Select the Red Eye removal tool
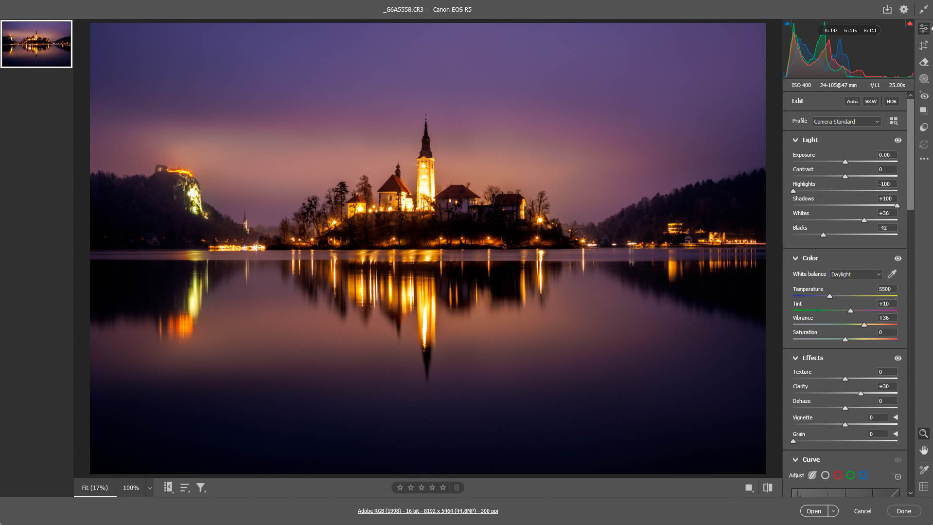Screen dimensions: 933x525 coord(924,96)
